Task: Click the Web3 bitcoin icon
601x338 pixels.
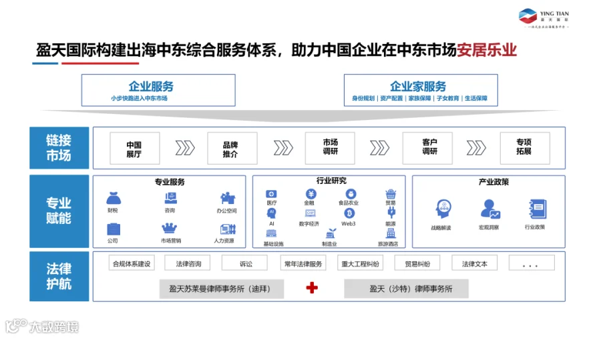Action: click(x=349, y=213)
